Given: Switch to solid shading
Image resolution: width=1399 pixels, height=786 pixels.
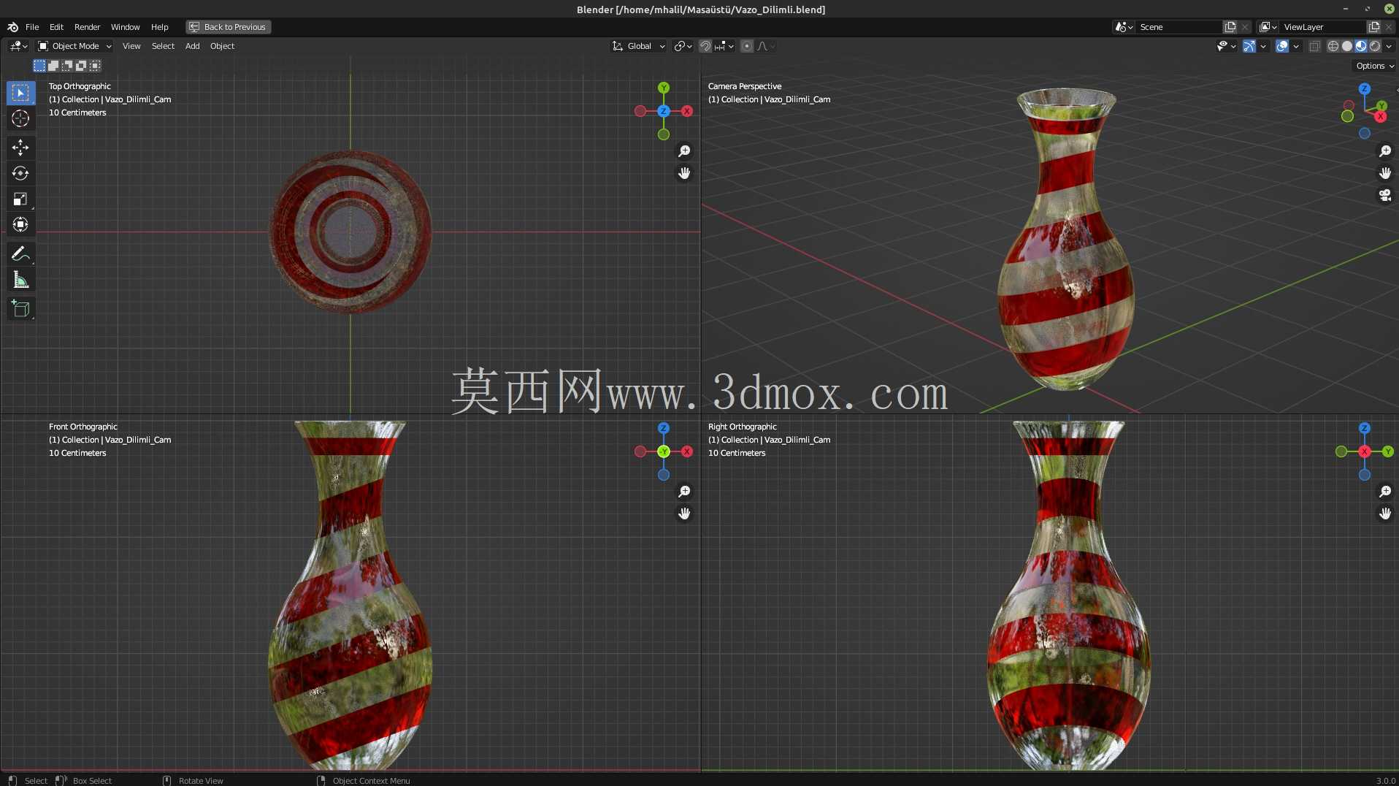Looking at the screenshot, I should [1347, 46].
